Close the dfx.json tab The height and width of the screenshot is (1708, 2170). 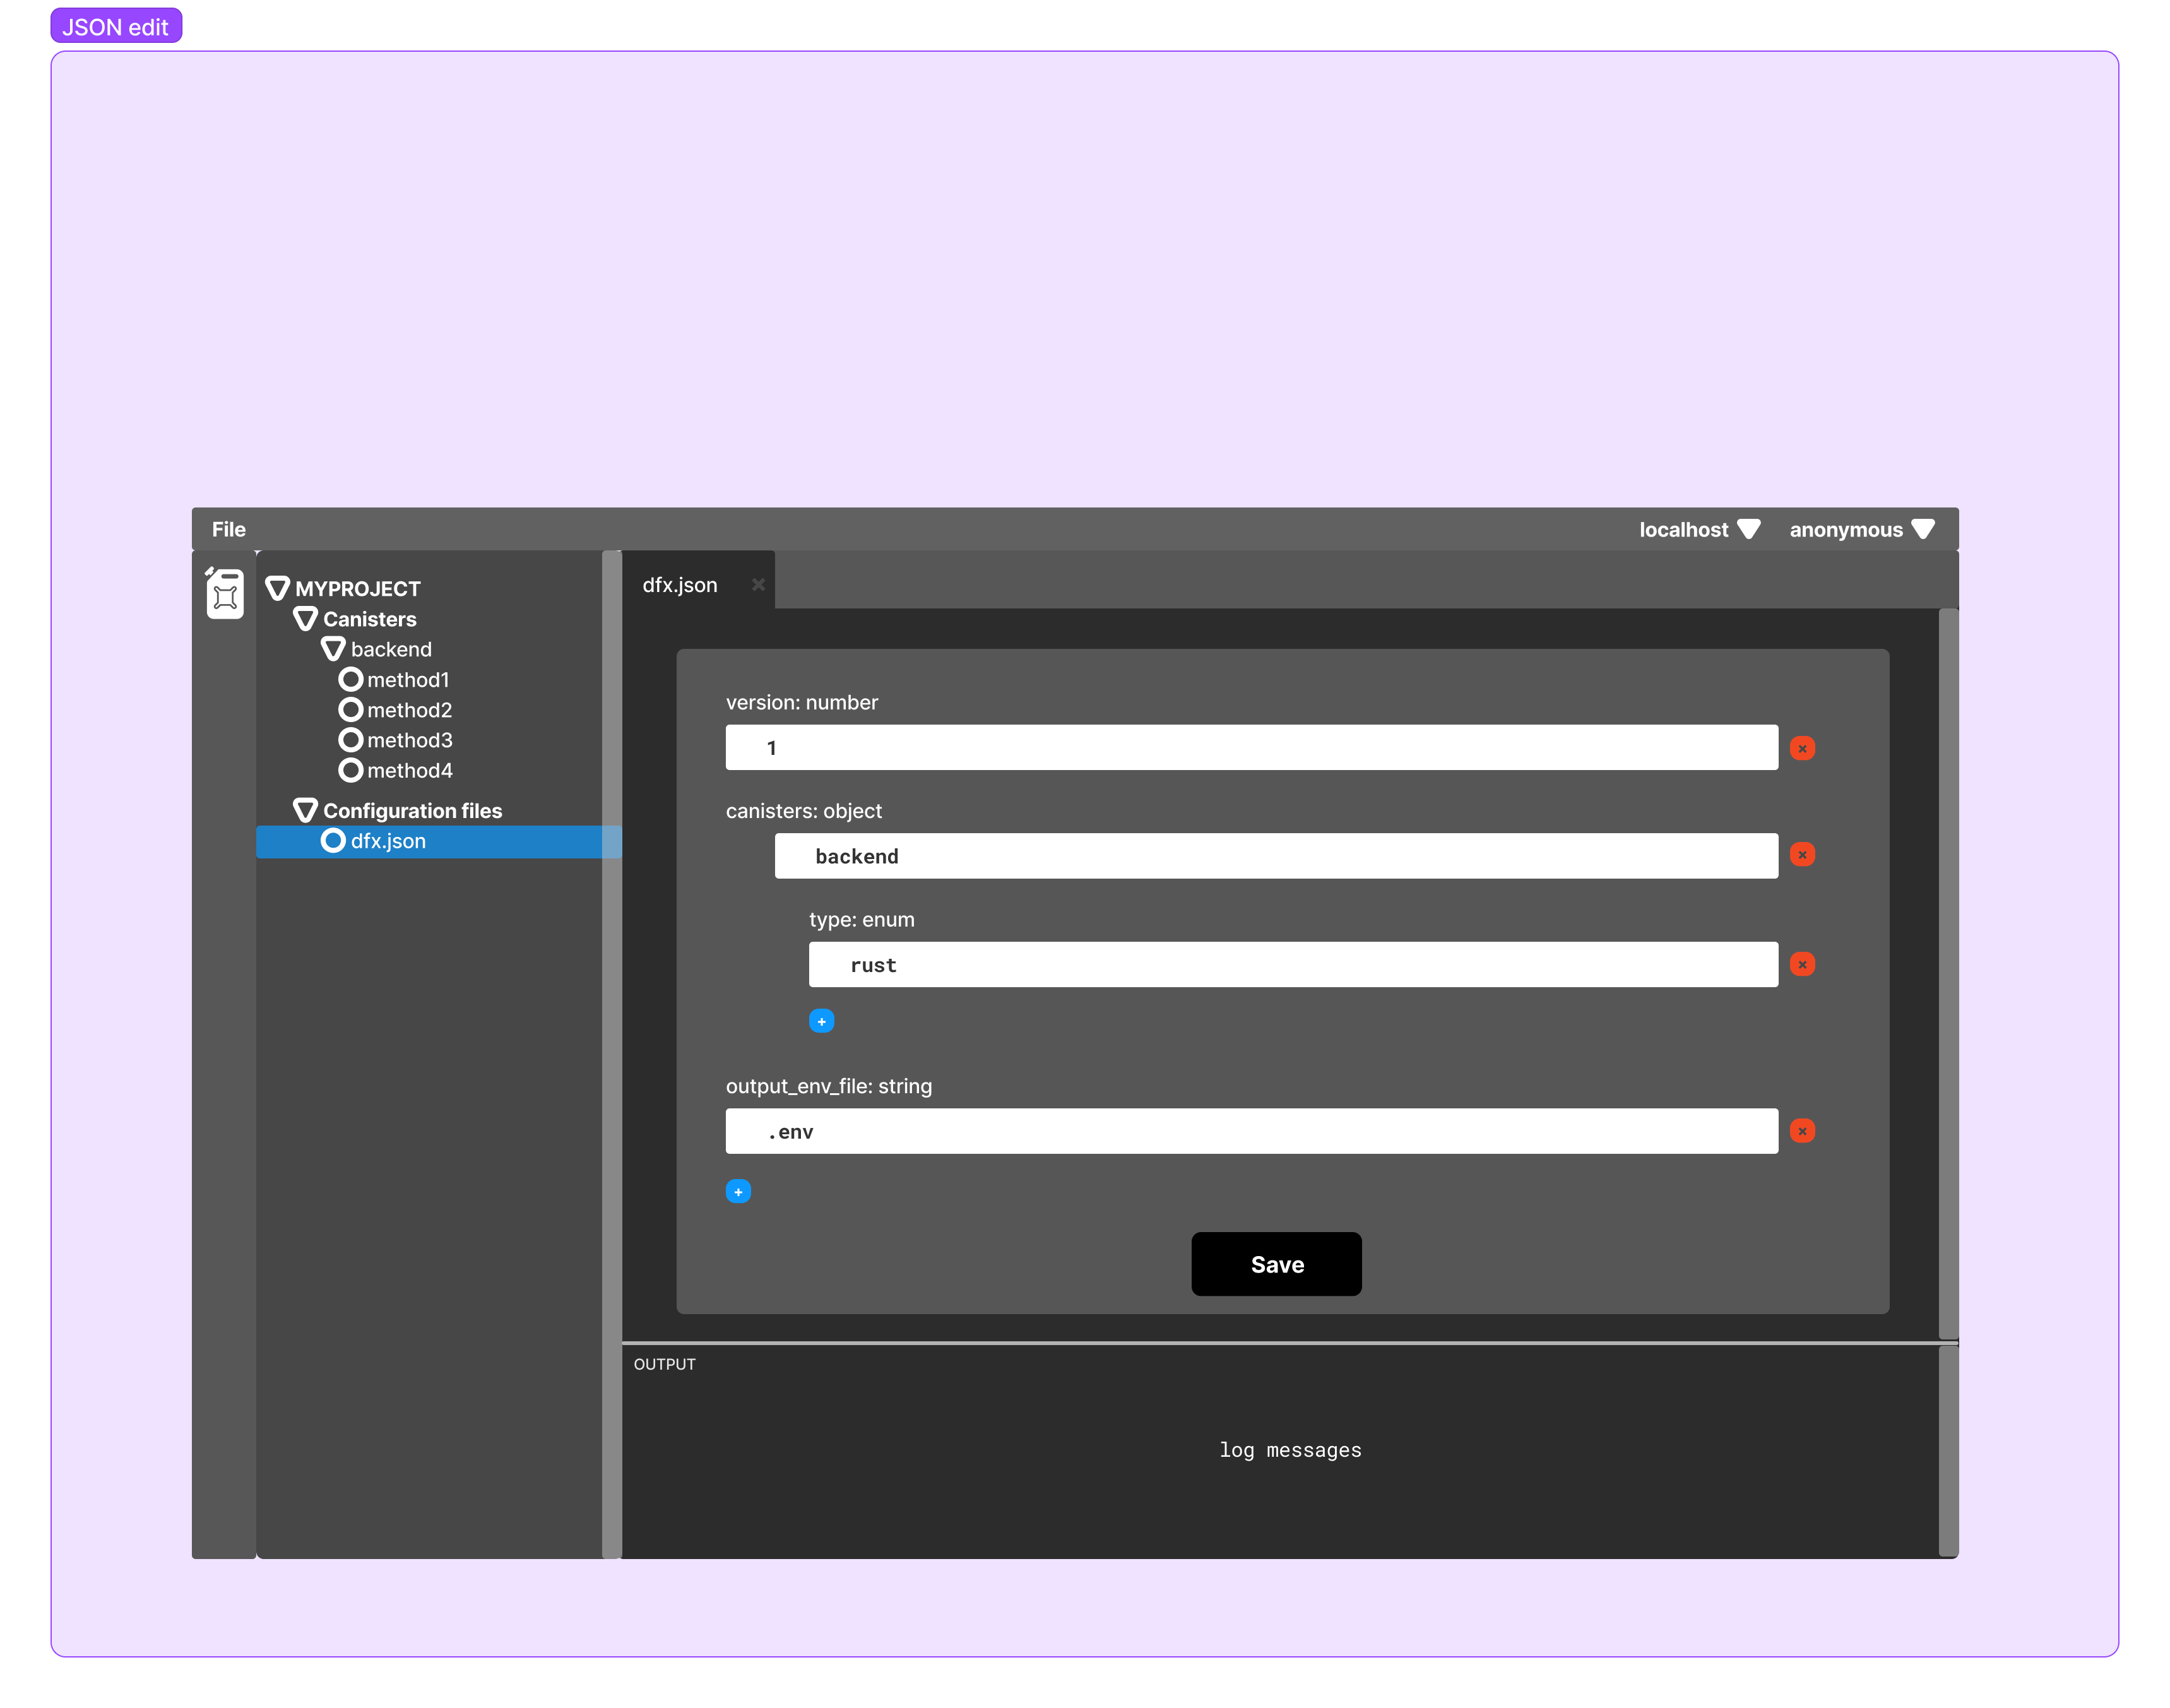pyautogui.click(x=758, y=585)
